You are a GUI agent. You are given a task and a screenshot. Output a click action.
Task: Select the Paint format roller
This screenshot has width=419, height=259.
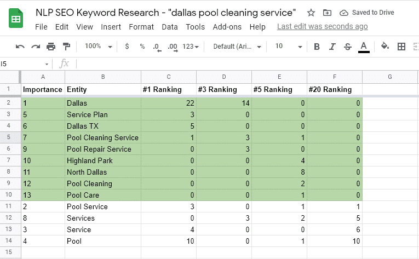[x=66, y=47]
